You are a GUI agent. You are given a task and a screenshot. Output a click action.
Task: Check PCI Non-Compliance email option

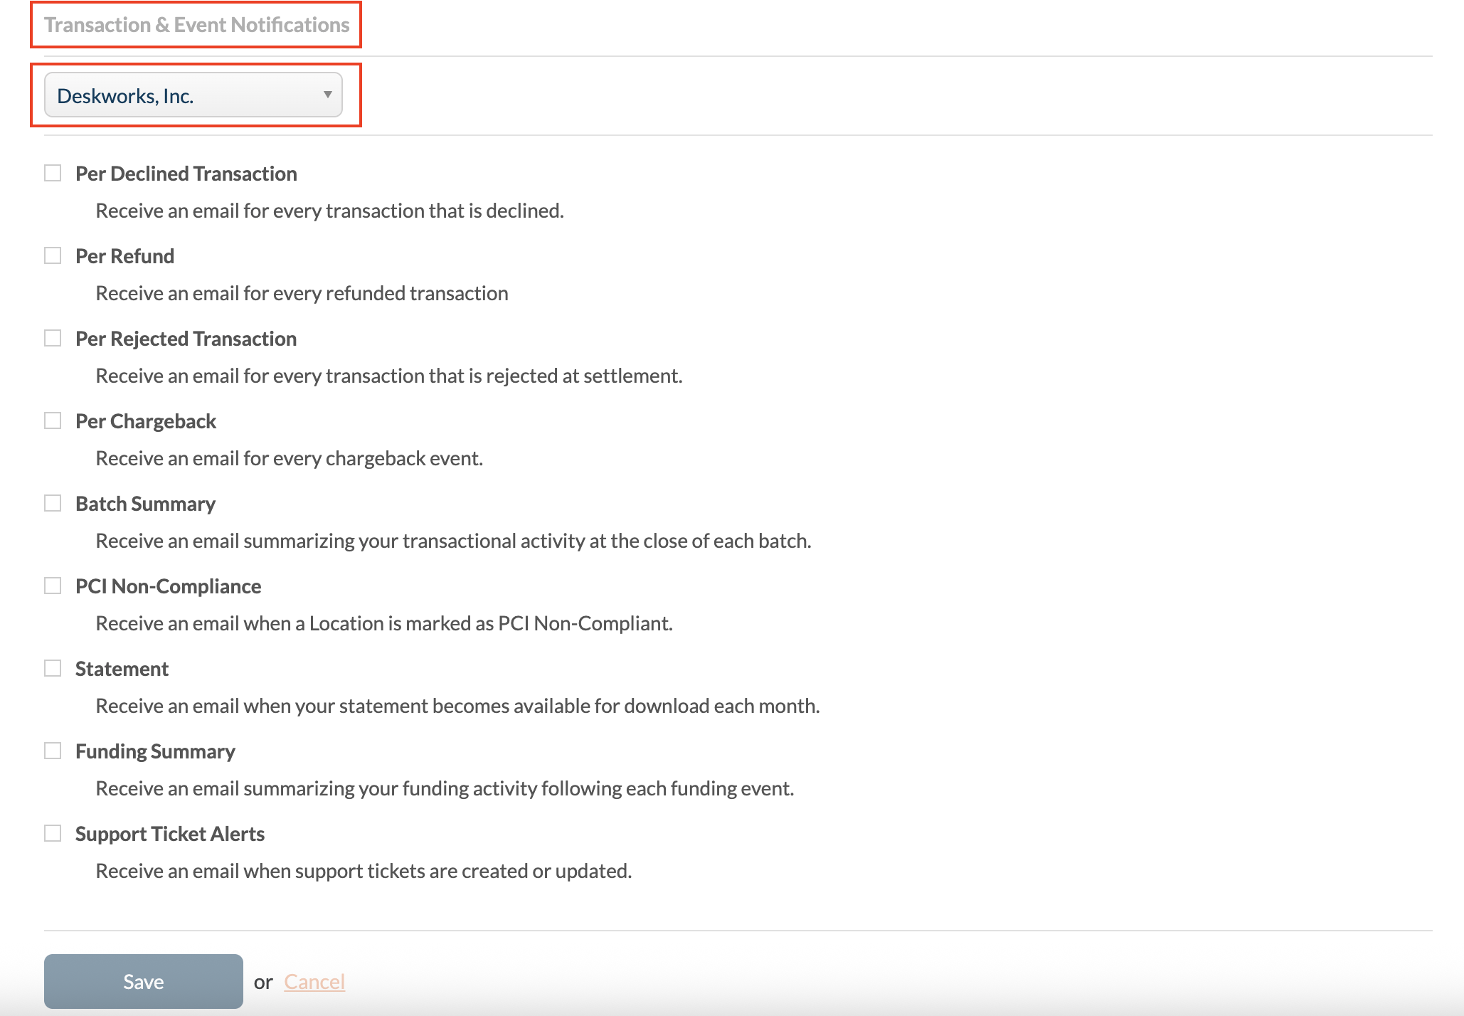coord(53,586)
